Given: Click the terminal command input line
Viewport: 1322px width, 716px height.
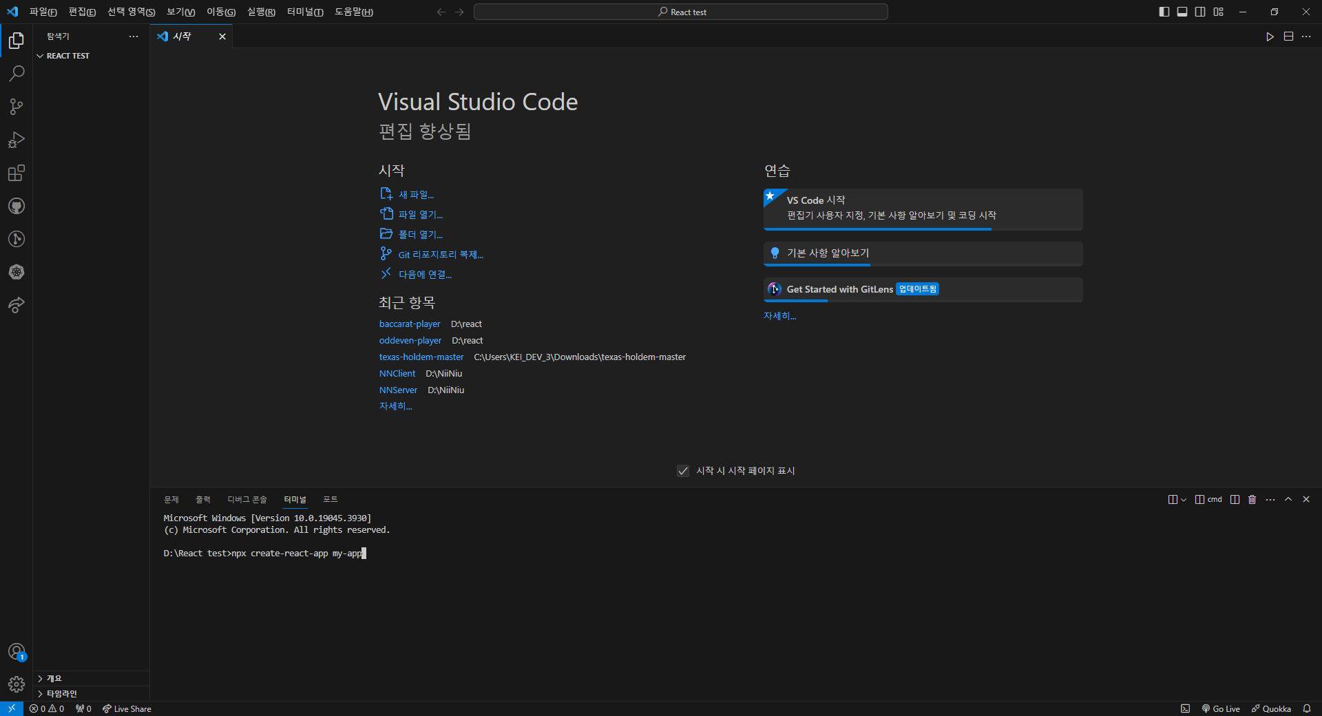Looking at the screenshot, I should pyautogui.click(x=265, y=554).
